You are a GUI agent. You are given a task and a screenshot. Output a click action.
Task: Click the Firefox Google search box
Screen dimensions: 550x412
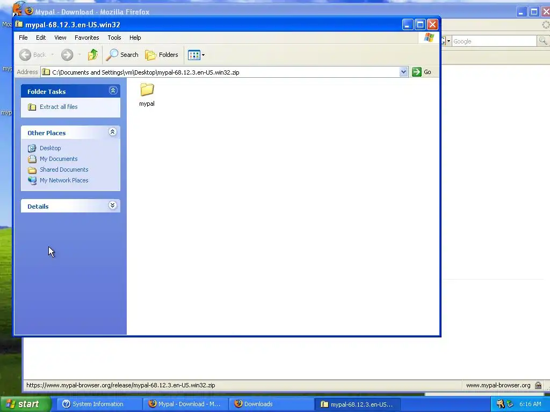pyautogui.click(x=494, y=41)
